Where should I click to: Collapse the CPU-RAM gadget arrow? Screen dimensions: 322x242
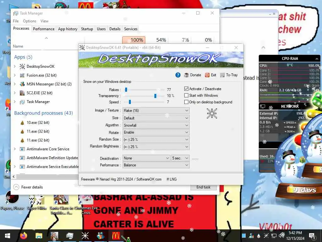(317, 59)
